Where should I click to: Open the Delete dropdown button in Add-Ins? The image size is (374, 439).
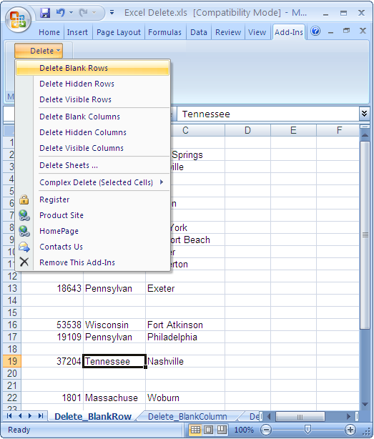(39, 51)
